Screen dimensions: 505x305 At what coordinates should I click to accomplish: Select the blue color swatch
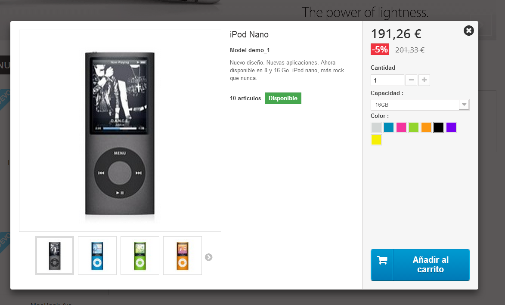[x=389, y=127]
